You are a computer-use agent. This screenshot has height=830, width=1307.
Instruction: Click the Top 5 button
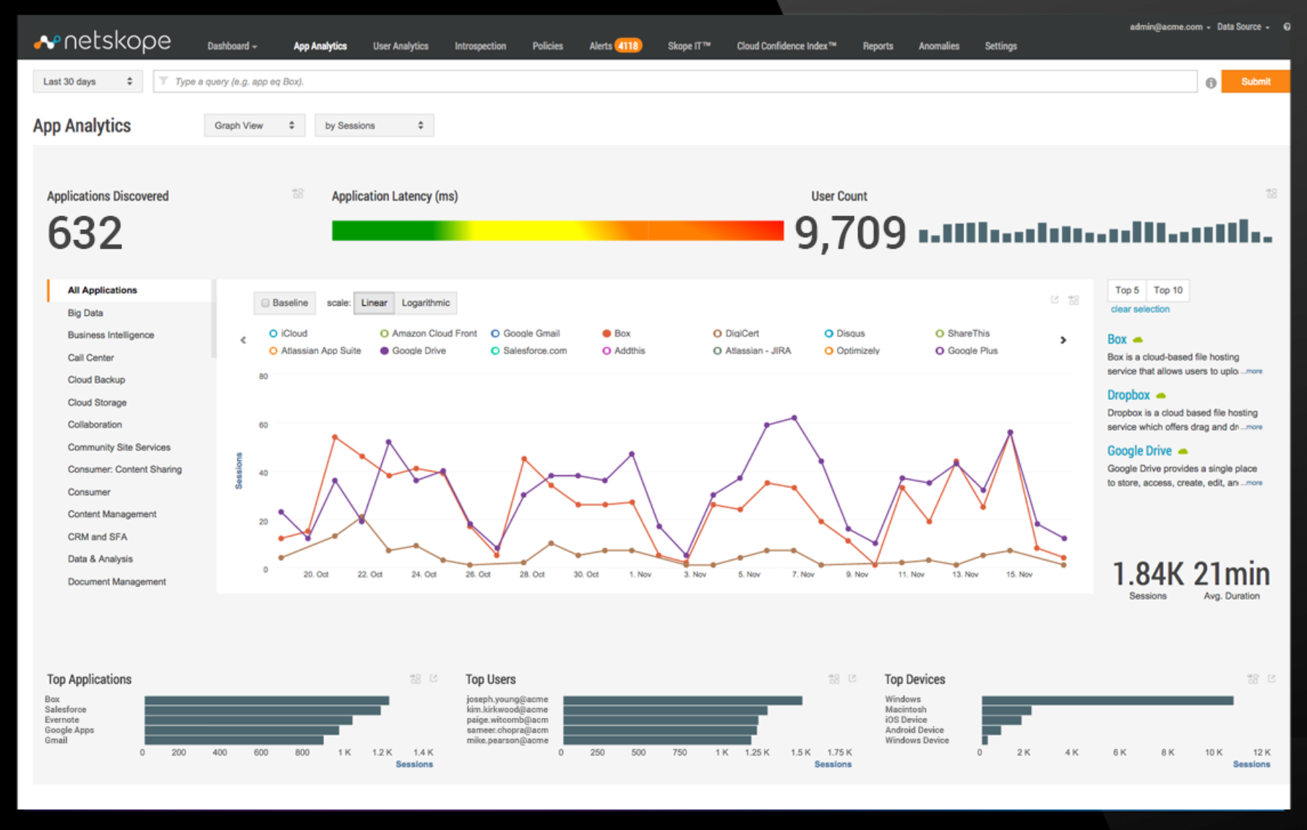(x=1127, y=291)
